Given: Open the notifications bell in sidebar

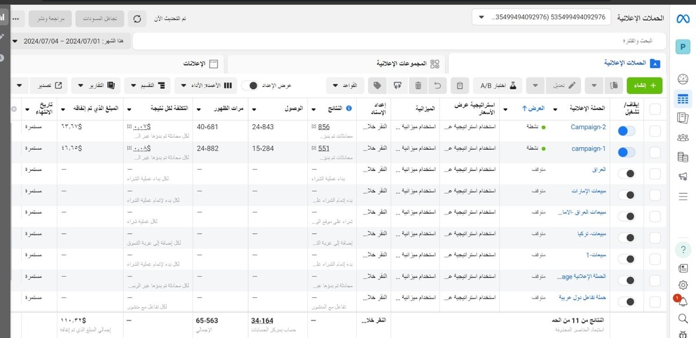Looking at the screenshot, I should (x=683, y=301).
